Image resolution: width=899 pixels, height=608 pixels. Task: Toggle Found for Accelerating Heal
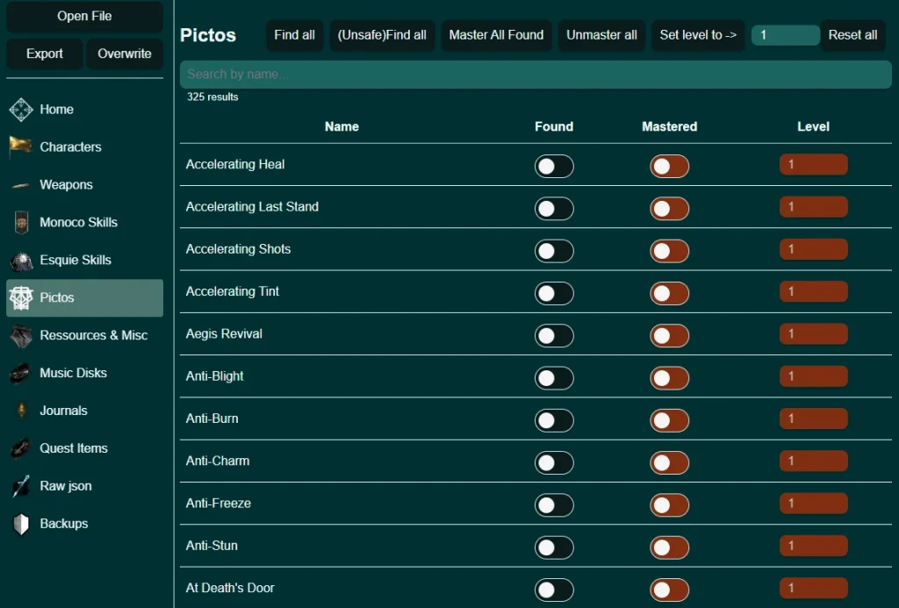coord(554,167)
